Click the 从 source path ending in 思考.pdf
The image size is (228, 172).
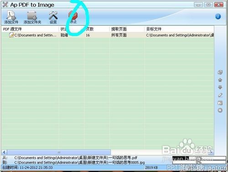[x=76, y=158]
